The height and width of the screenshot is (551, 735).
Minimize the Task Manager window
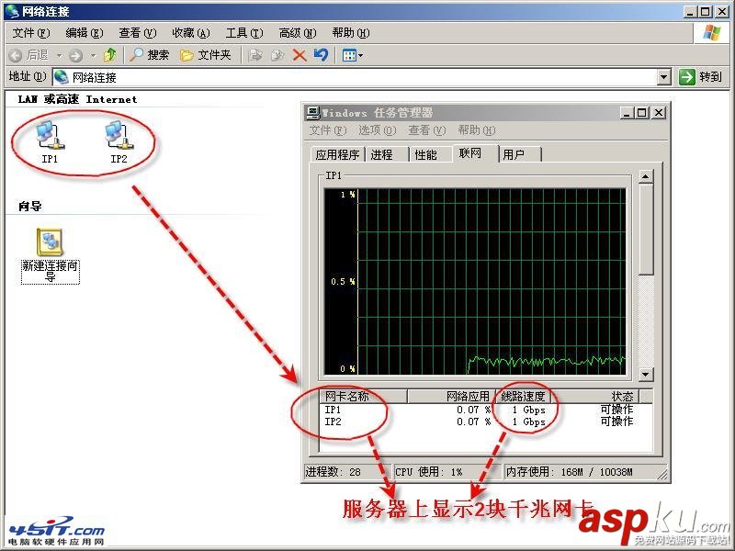coord(628,112)
